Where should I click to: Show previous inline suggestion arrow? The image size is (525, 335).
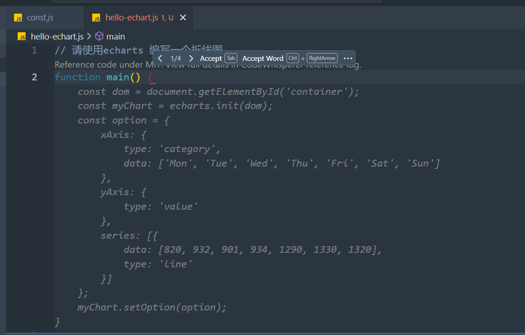[x=160, y=58]
